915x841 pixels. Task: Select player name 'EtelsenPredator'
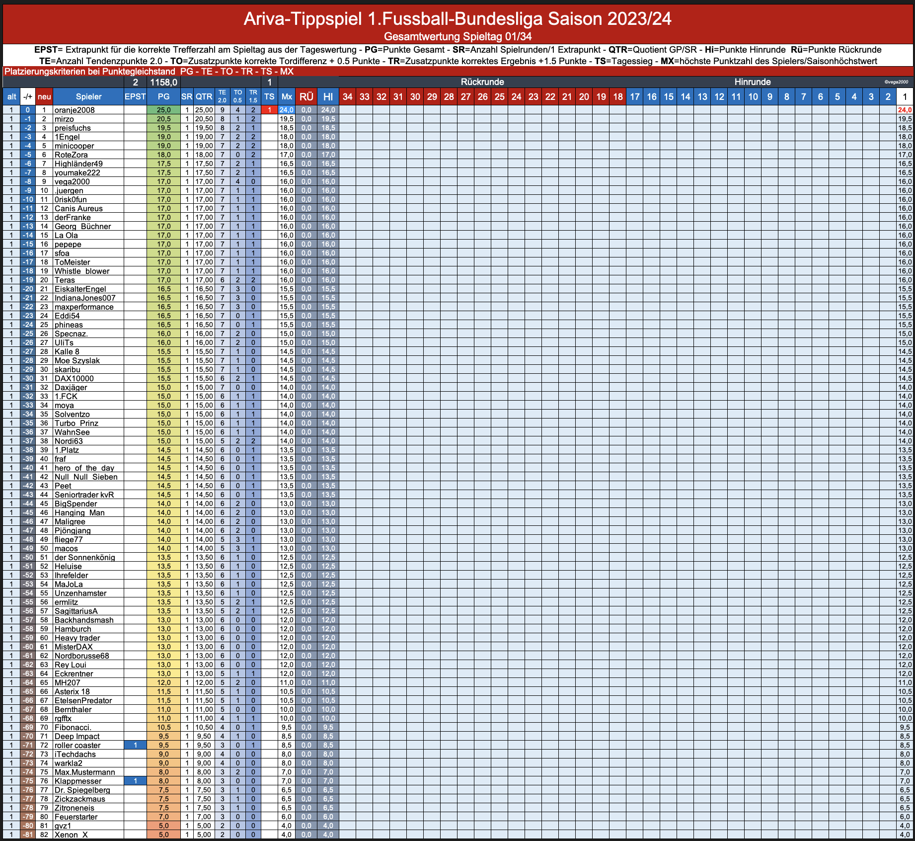tap(83, 700)
